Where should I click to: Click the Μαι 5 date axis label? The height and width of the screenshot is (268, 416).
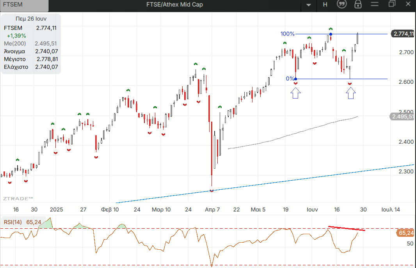pos(258,210)
